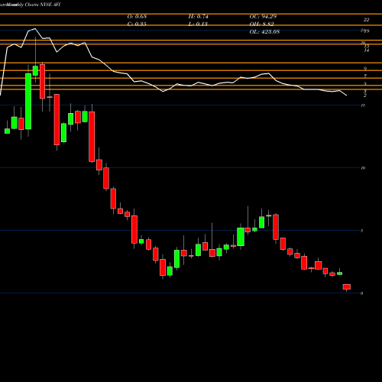Select the open value 'O: 0.68'
Screen dimensions: 382x382
(137, 17)
